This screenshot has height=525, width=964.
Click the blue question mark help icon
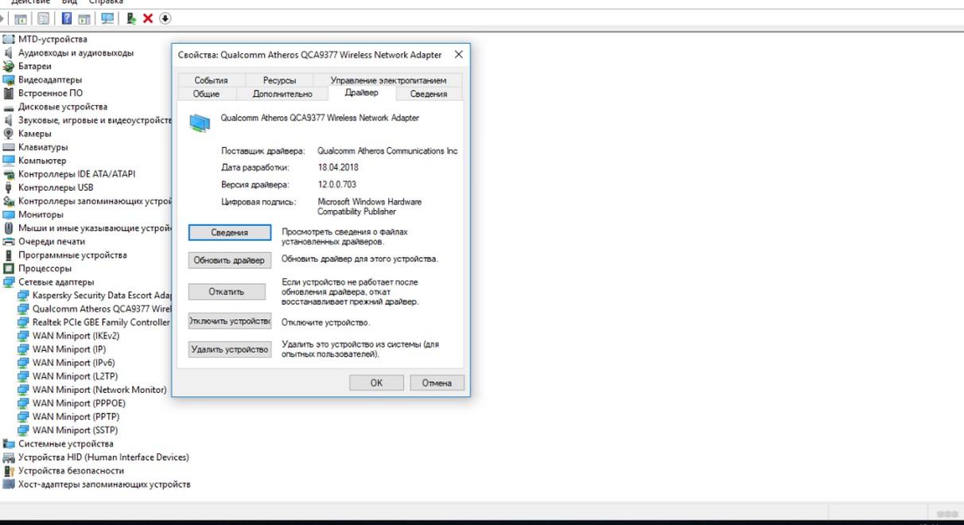[x=67, y=18]
